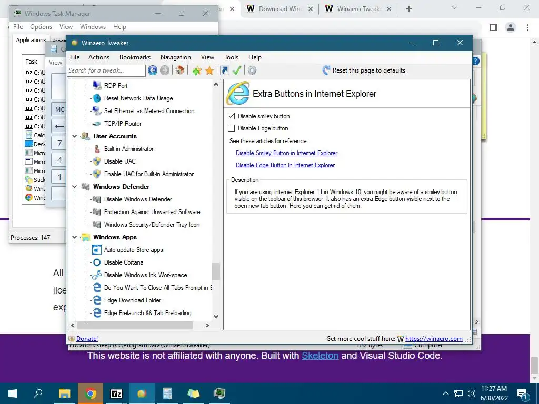Select RDP Port tree icon

(x=97, y=86)
